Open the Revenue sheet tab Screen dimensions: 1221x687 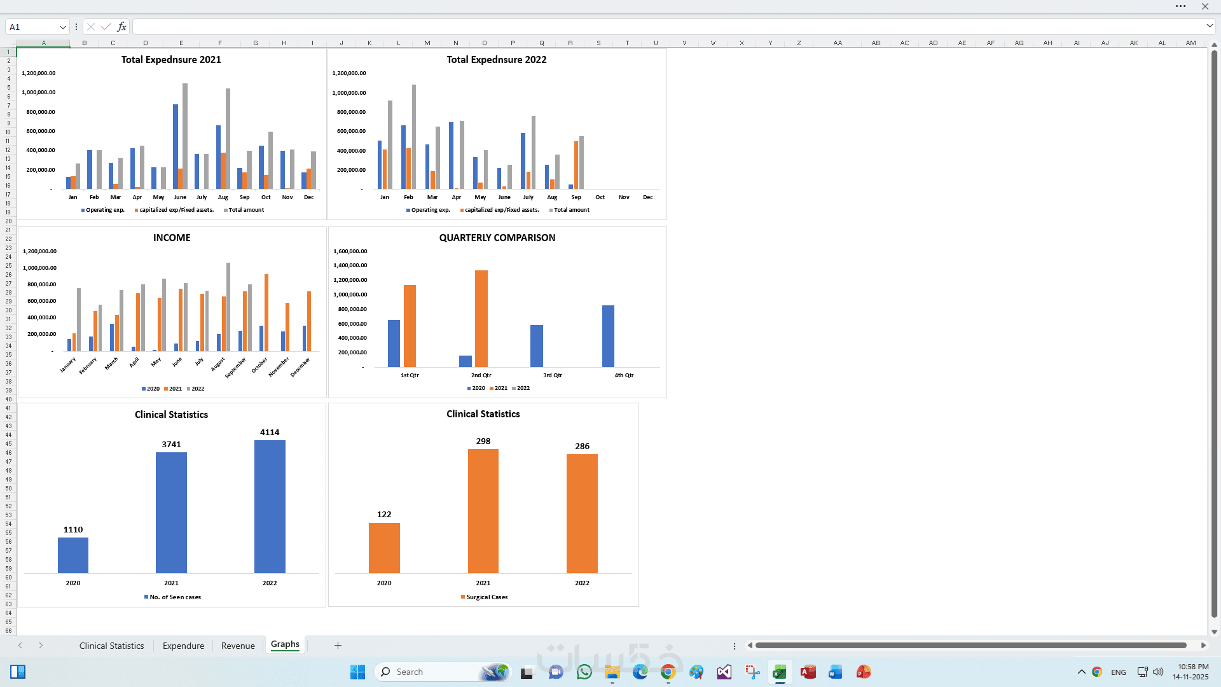(238, 646)
